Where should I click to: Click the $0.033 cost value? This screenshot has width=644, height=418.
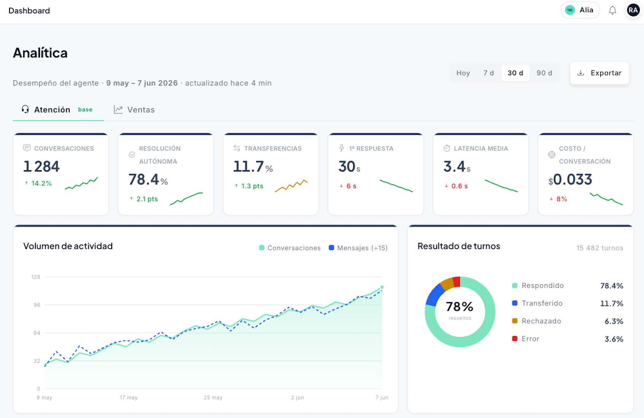570,179
